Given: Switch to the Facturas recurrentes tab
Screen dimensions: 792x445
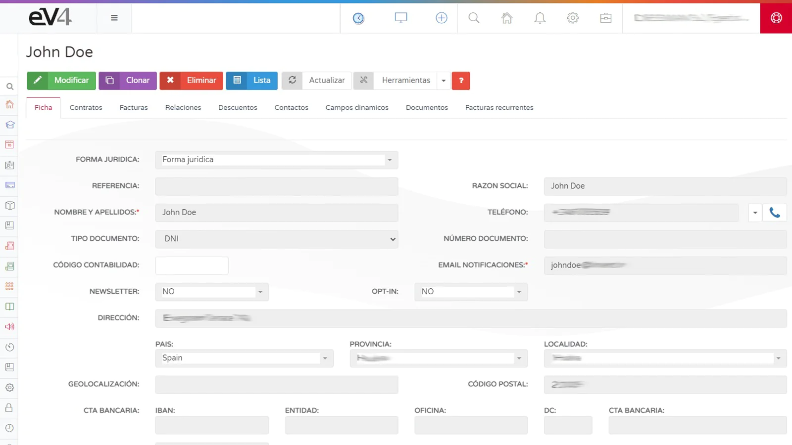Looking at the screenshot, I should (x=499, y=108).
